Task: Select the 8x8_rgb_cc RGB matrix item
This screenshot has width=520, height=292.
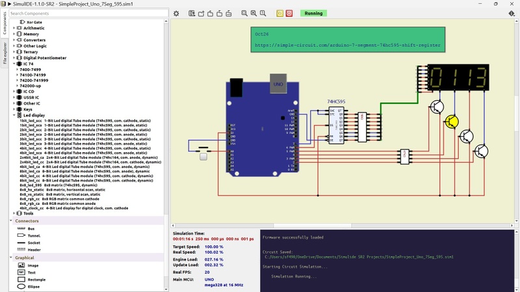Action: 58,199
